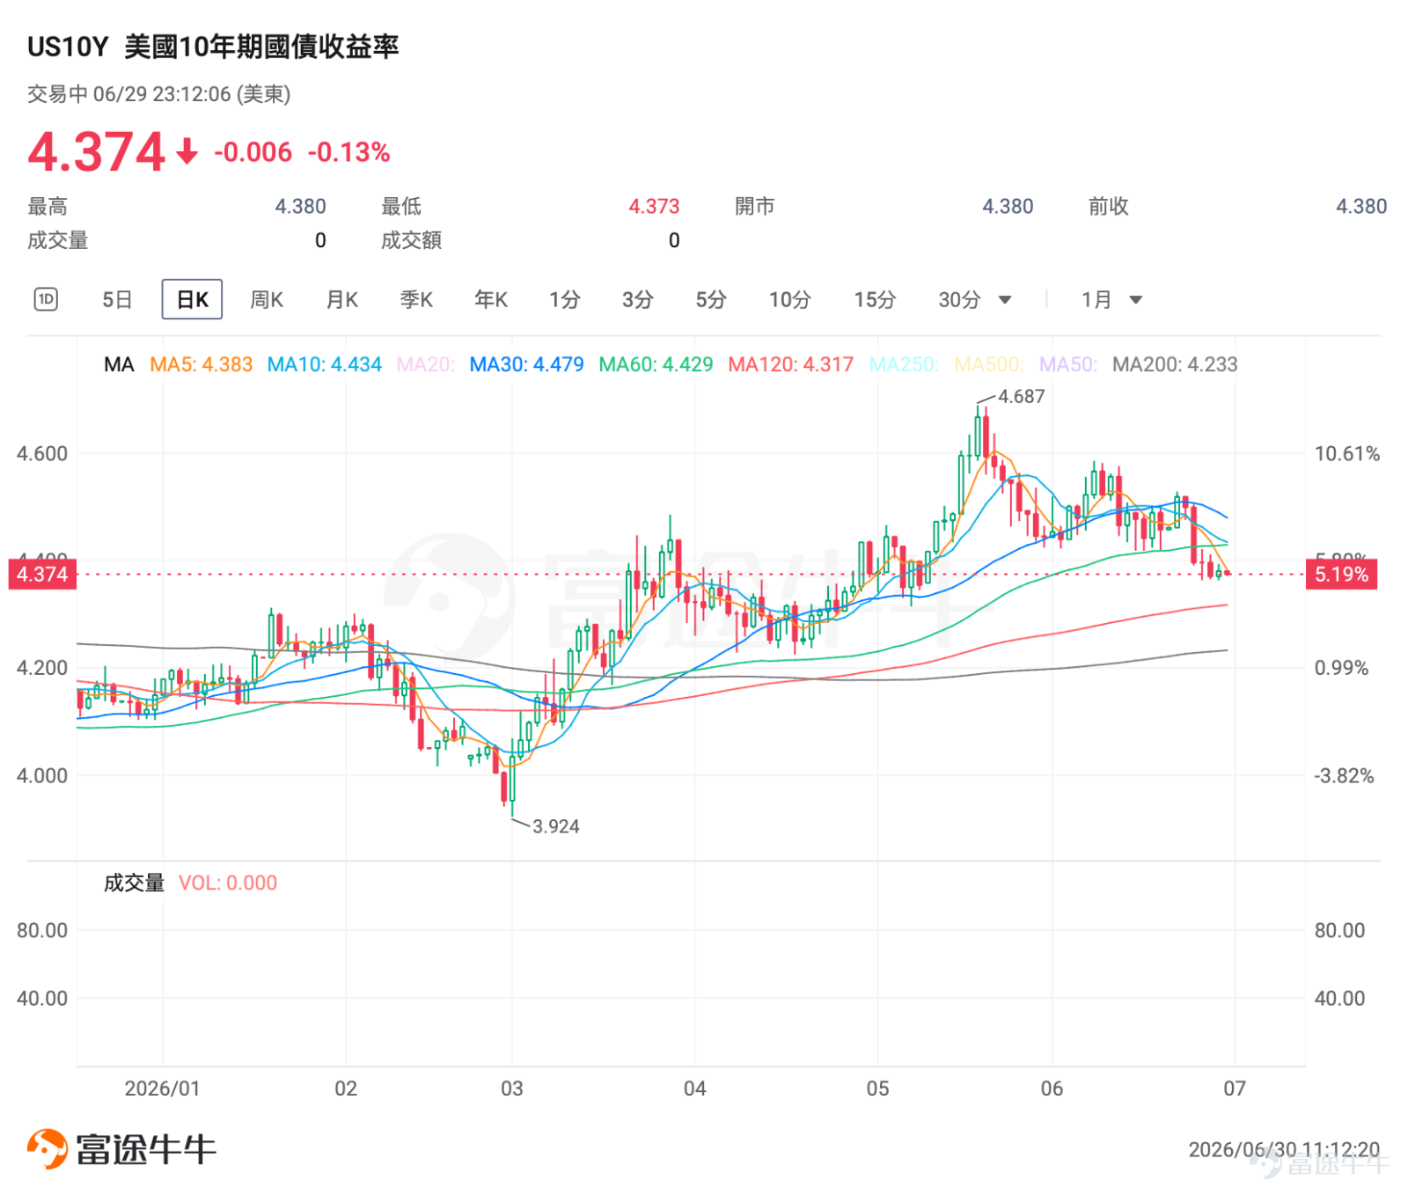
Task: Select the 30分 interval label
Action: pyautogui.click(x=959, y=300)
